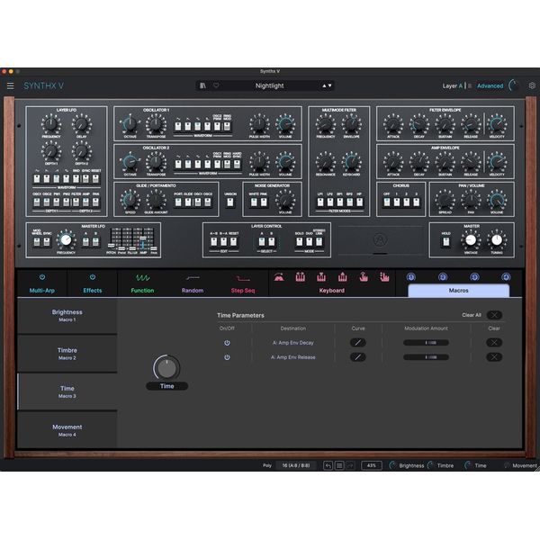This screenshot has width=540, height=540.
Task: Click the Random modulation icon
Action: (x=193, y=277)
